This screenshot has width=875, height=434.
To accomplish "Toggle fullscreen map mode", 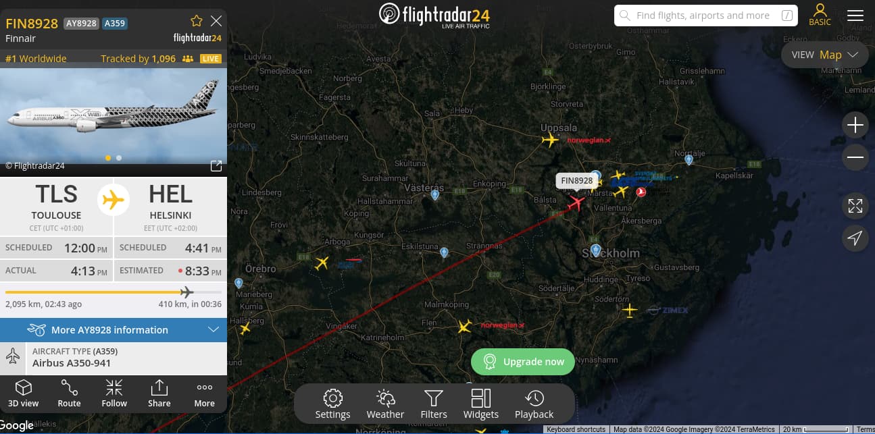I will [855, 206].
